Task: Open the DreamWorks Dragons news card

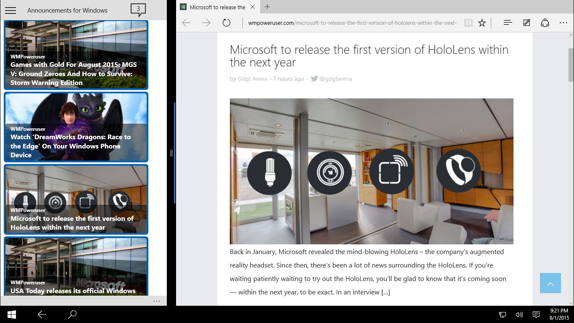Action: (x=76, y=127)
